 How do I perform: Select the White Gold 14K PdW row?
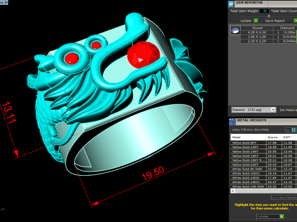pos(263,186)
